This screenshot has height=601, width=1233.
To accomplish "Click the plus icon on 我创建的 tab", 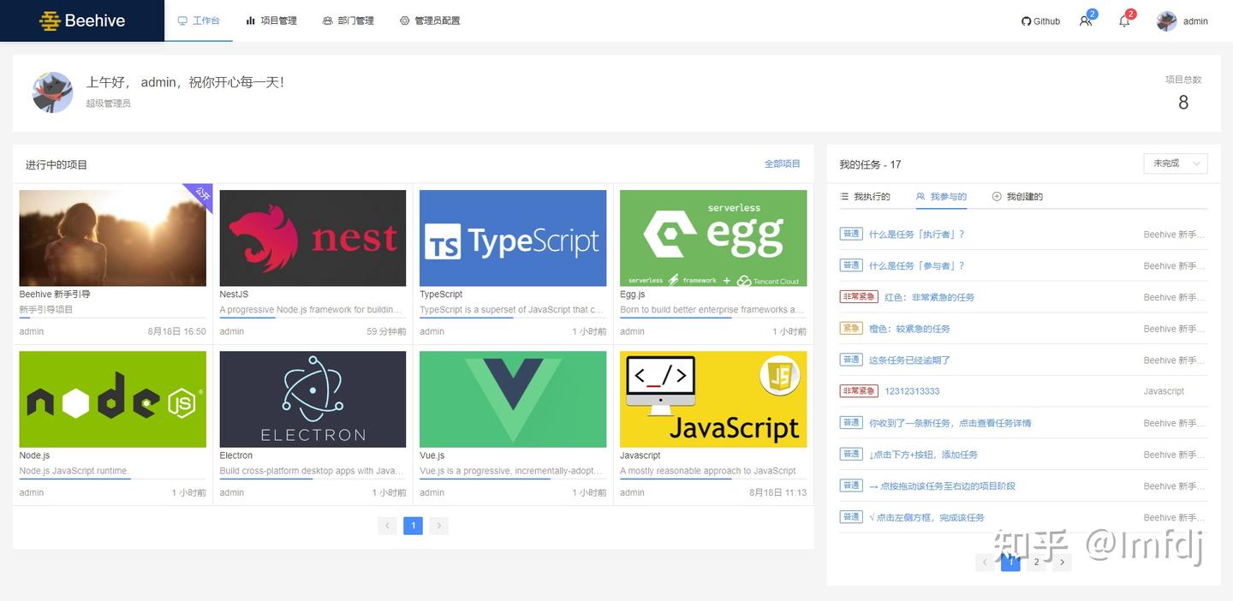I will (x=995, y=196).
